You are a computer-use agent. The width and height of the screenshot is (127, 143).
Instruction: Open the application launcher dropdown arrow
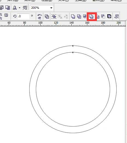coord(19,8)
